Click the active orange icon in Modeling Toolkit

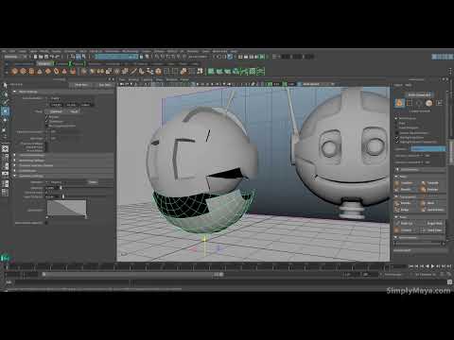tap(399, 103)
